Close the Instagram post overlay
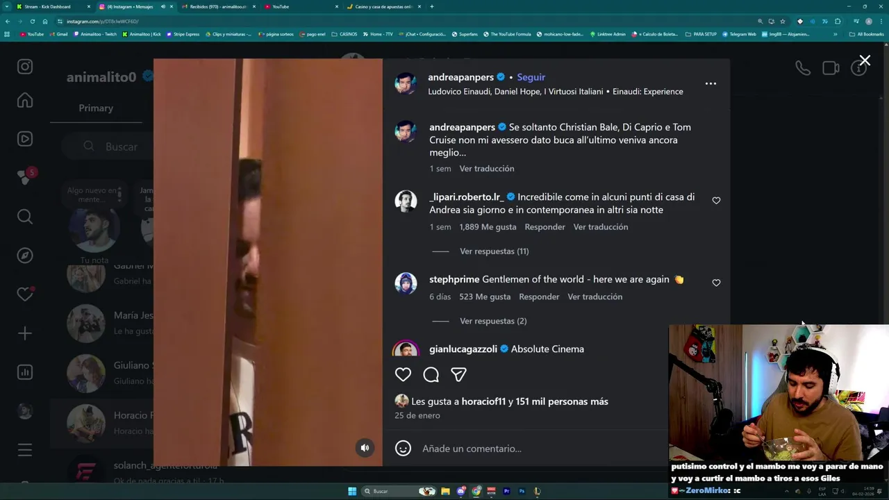 pos(865,61)
